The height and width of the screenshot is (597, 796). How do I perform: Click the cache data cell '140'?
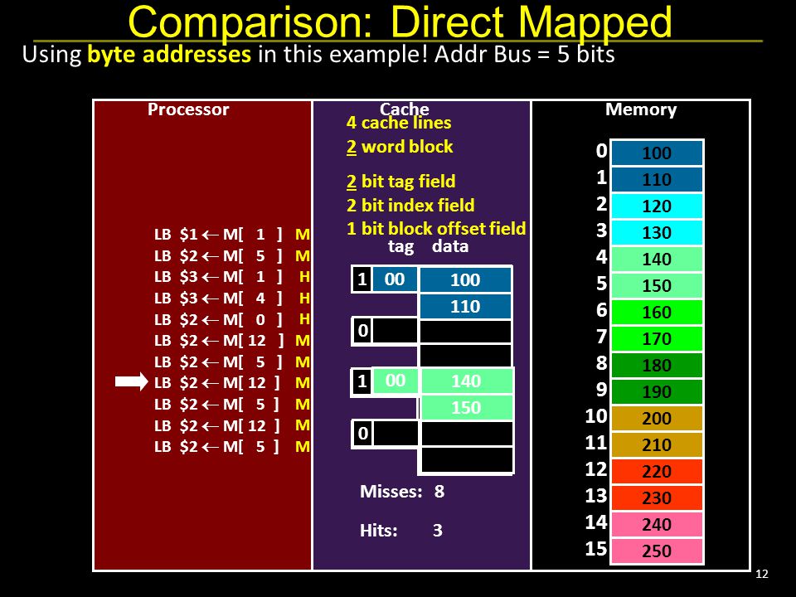(466, 381)
